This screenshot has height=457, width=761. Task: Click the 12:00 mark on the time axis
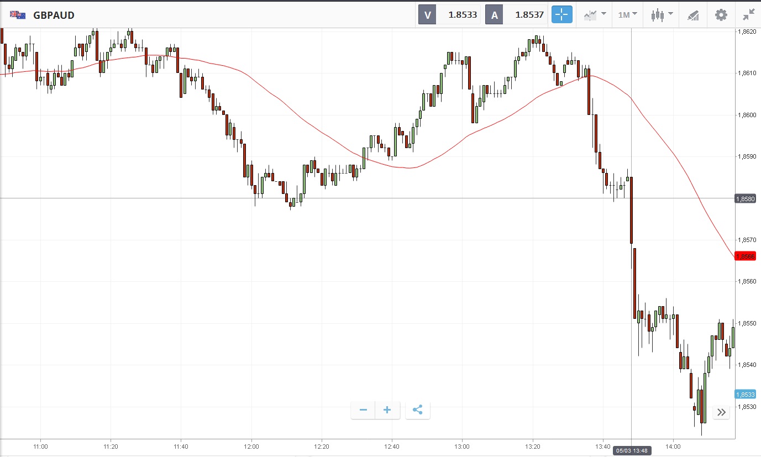251,447
